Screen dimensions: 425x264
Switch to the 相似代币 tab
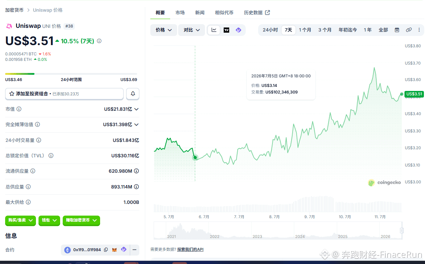[x=224, y=12]
